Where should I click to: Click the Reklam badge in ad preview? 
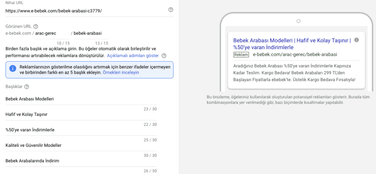pos(241,54)
